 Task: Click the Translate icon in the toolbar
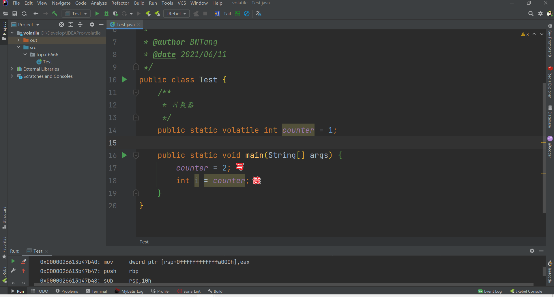pyautogui.click(x=258, y=14)
